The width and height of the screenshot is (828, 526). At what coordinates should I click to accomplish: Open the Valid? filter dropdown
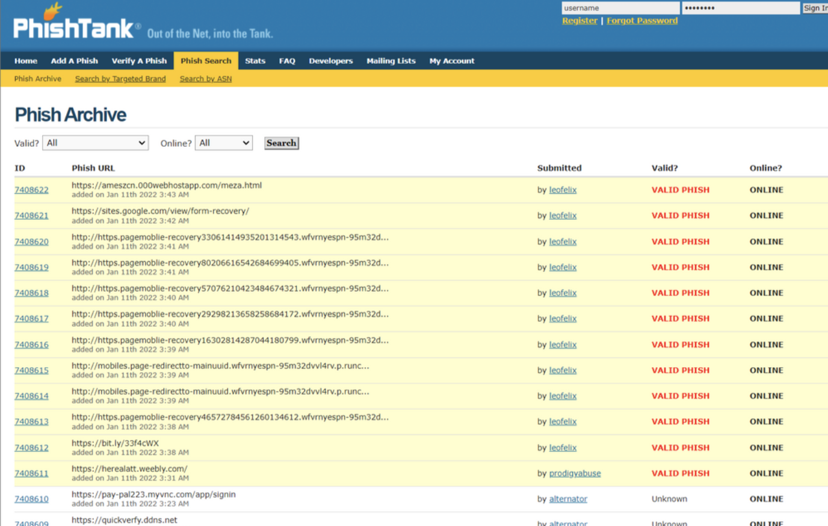(96, 143)
